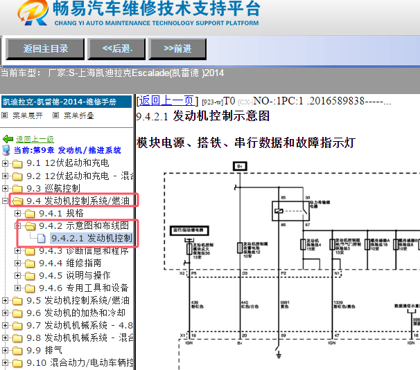This screenshot has width=420, height=370.
Task: Expand the 9.4.5 说明与操作 node
Action: [18, 276]
